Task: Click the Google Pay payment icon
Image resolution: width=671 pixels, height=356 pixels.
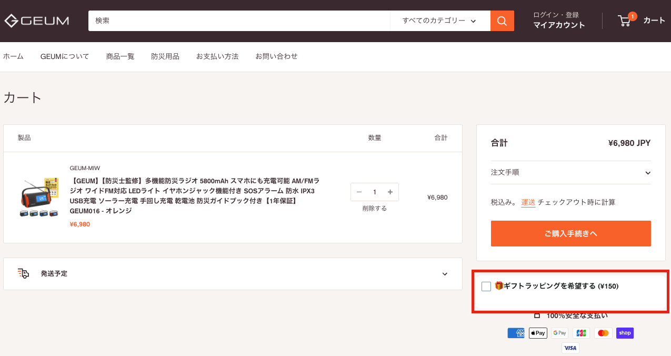Action: pyautogui.click(x=559, y=333)
